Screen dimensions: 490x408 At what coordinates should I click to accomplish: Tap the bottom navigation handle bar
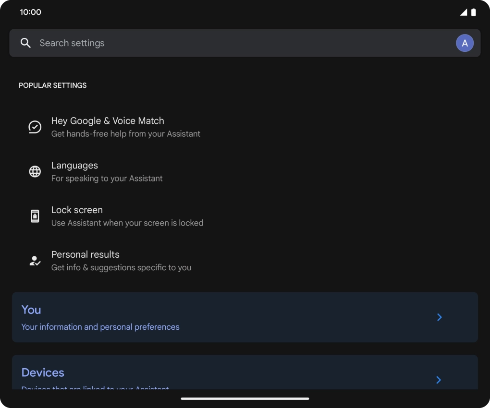(245, 398)
